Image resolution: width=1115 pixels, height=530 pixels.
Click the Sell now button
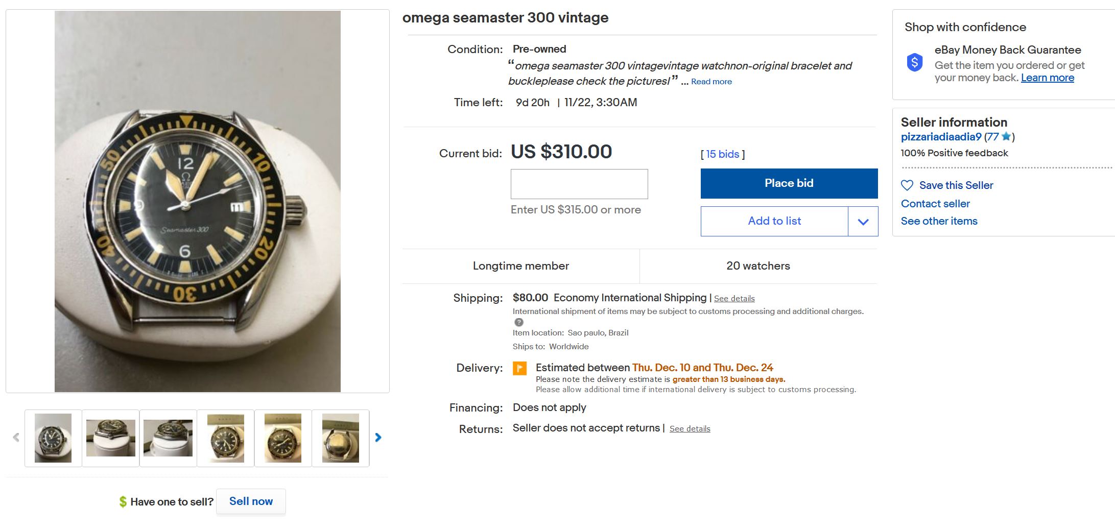click(251, 501)
